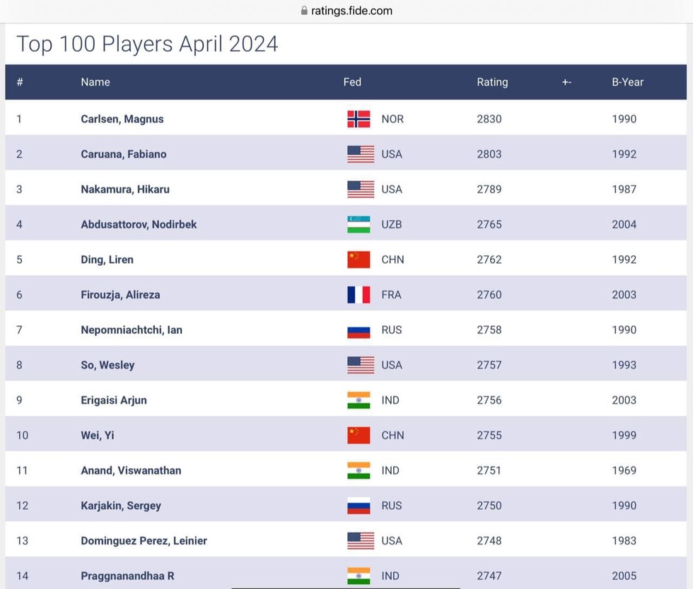Open Nakamura, Hikaru player profile link

point(125,189)
